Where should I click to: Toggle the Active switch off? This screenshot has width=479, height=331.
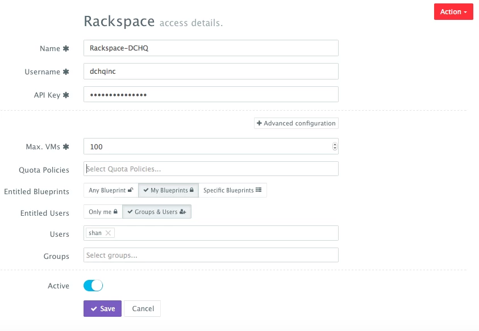(x=93, y=286)
